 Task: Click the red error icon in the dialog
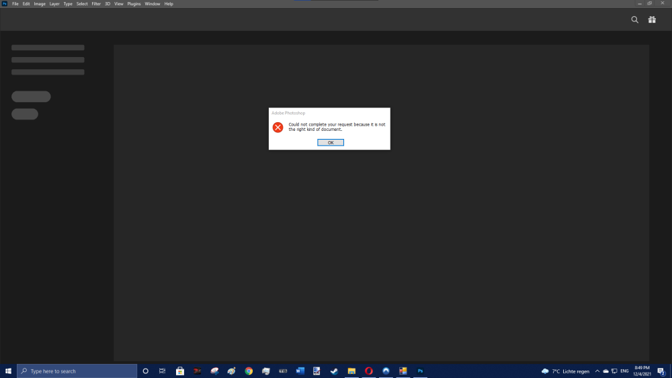point(278,127)
